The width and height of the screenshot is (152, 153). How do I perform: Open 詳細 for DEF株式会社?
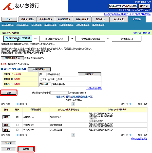click(6, 125)
